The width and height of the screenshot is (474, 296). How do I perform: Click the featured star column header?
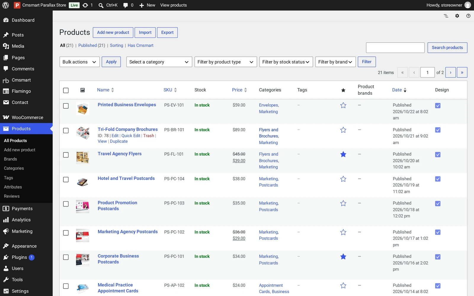point(343,90)
